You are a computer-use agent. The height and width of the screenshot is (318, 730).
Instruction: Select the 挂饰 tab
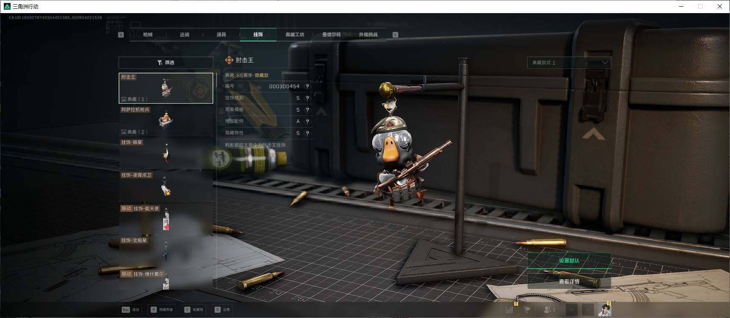point(258,35)
